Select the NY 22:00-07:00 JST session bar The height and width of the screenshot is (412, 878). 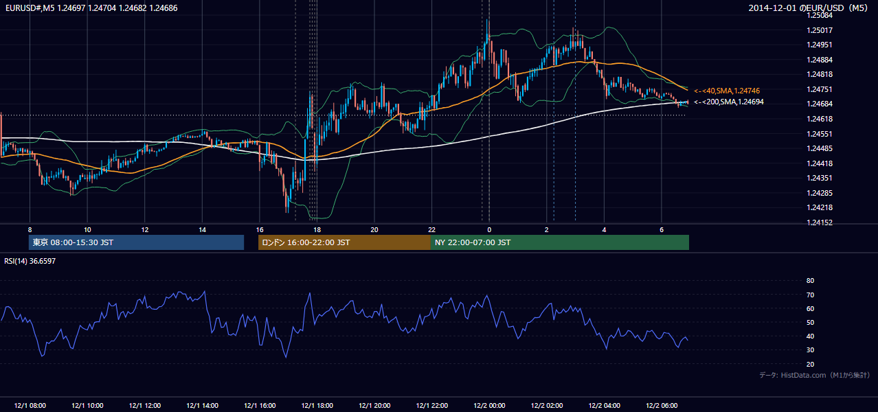pyautogui.click(x=560, y=242)
